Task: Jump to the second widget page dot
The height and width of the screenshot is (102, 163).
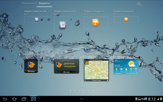Action: [75, 91]
